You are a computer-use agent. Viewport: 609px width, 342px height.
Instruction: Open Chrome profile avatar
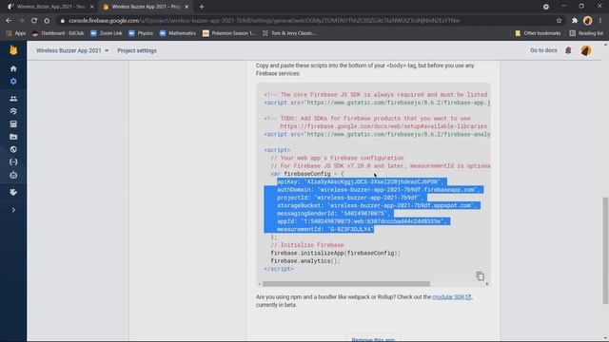click(x=588, y=21)
